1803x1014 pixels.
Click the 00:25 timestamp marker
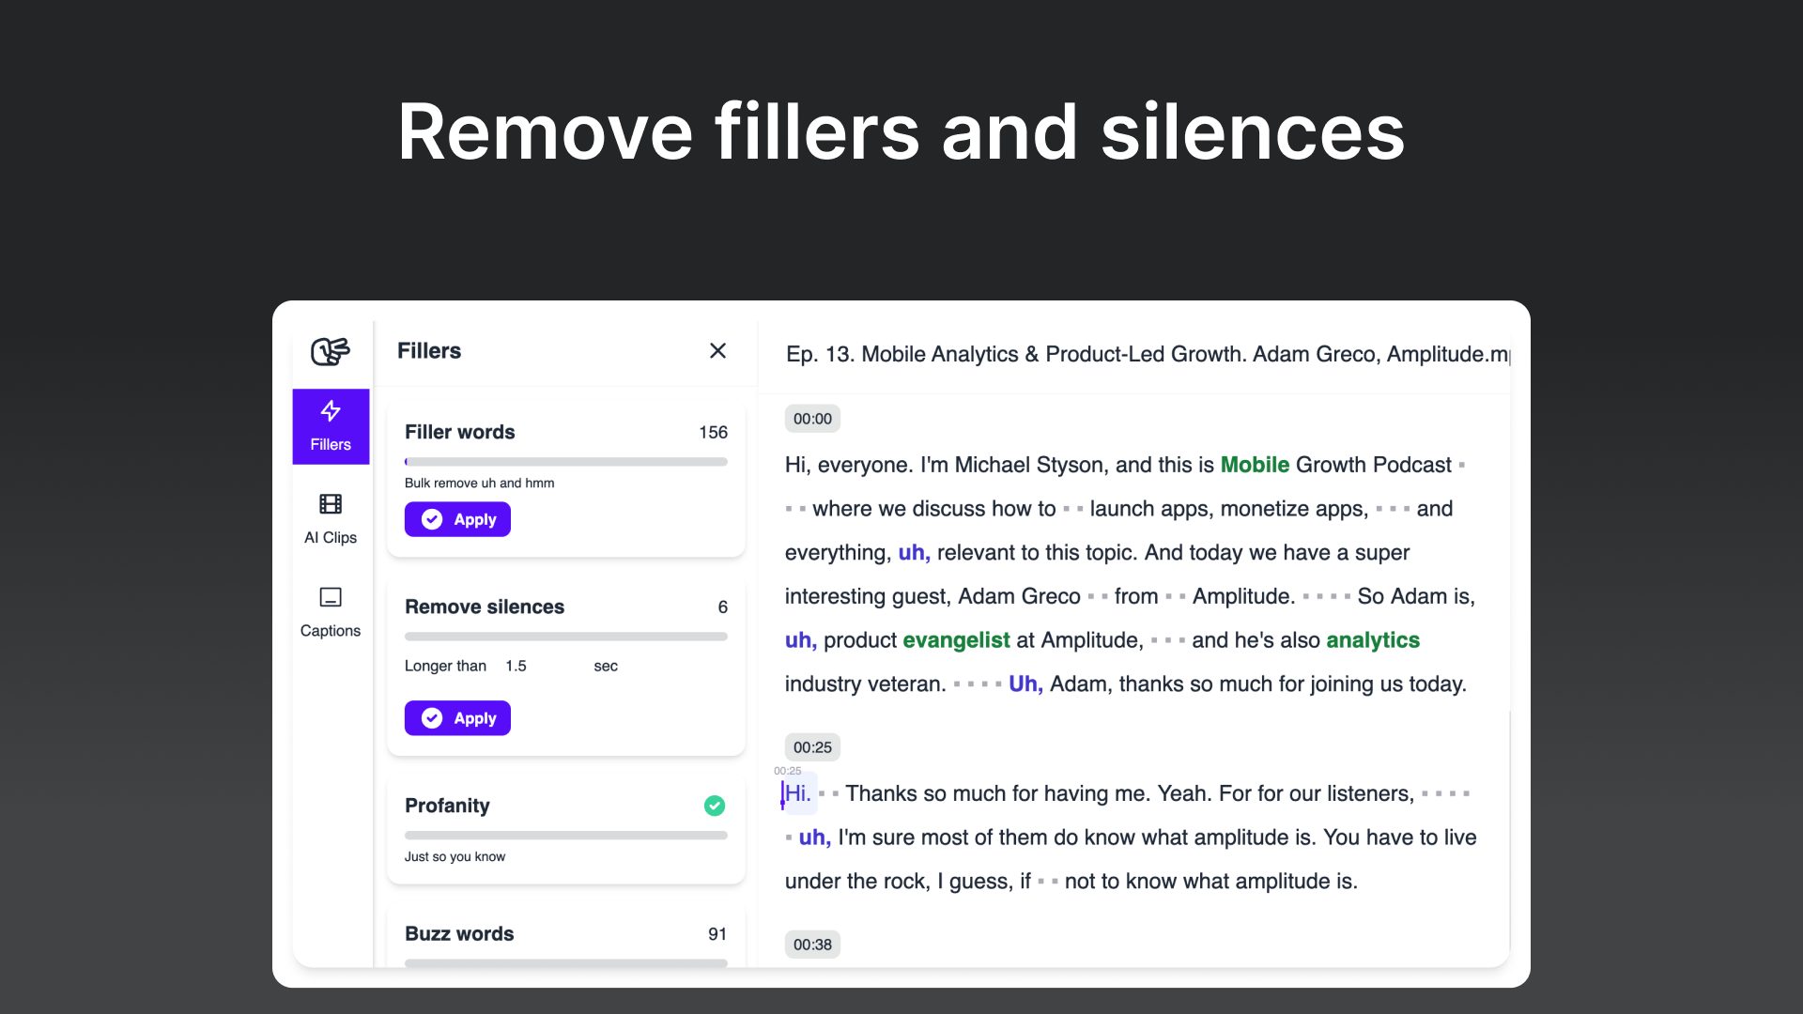pyautogui.click(x=812, y=746)
